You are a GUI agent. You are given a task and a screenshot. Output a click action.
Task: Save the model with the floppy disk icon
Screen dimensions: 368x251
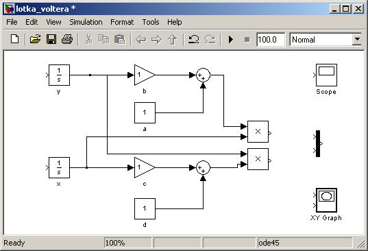point(51,39)
